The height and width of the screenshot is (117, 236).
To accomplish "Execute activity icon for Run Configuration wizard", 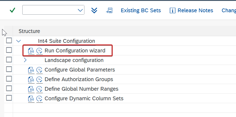I will [40, 51].
